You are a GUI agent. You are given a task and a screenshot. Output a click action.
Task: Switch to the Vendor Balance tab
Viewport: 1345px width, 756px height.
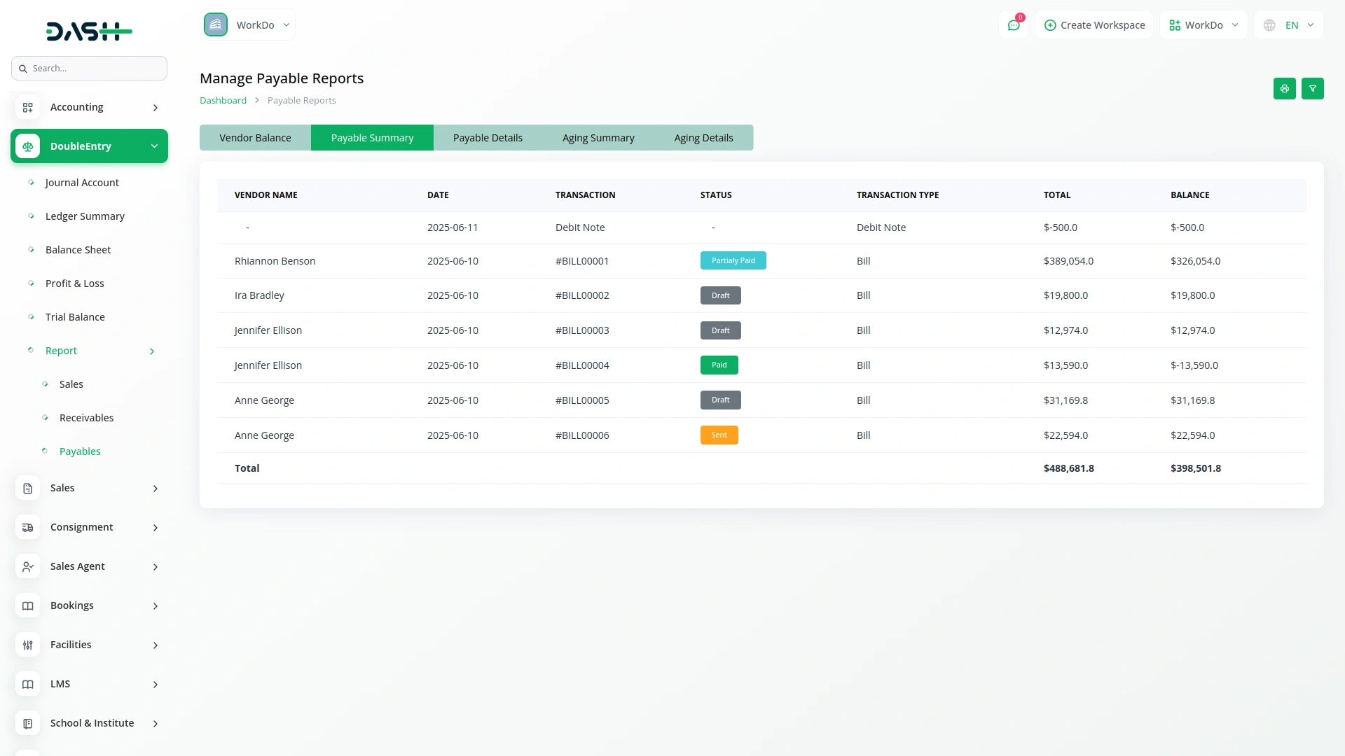click(255, 138)
